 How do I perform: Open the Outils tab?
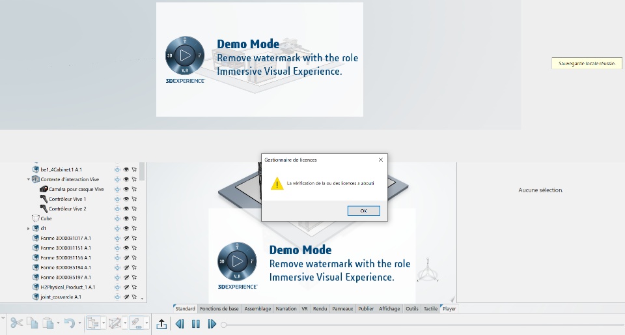tap(411, 309)
